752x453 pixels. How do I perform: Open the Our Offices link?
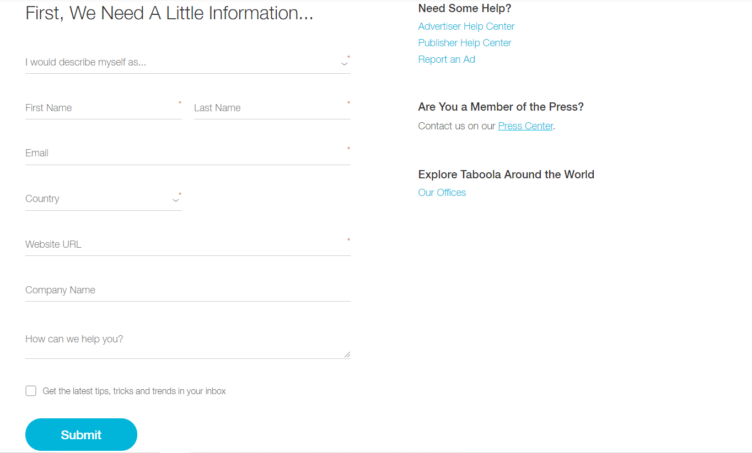click(442, 193)
